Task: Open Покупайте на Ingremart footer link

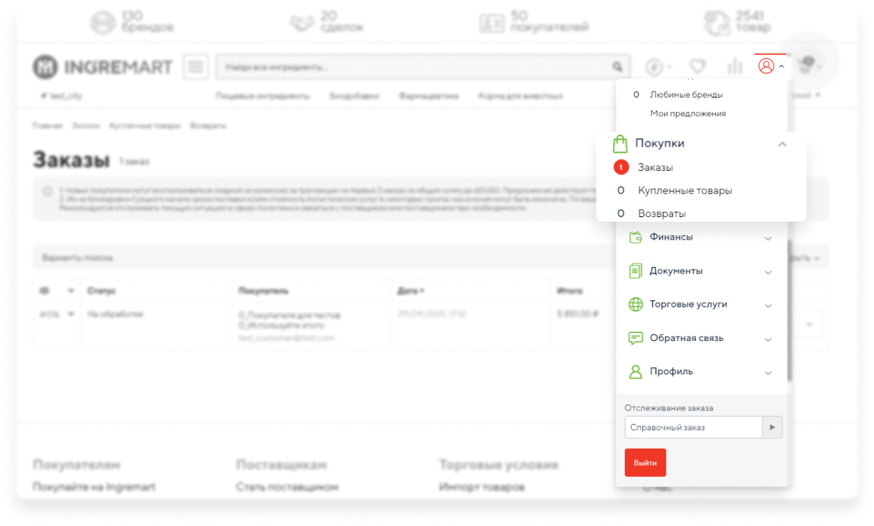Action: pos(94,487)
